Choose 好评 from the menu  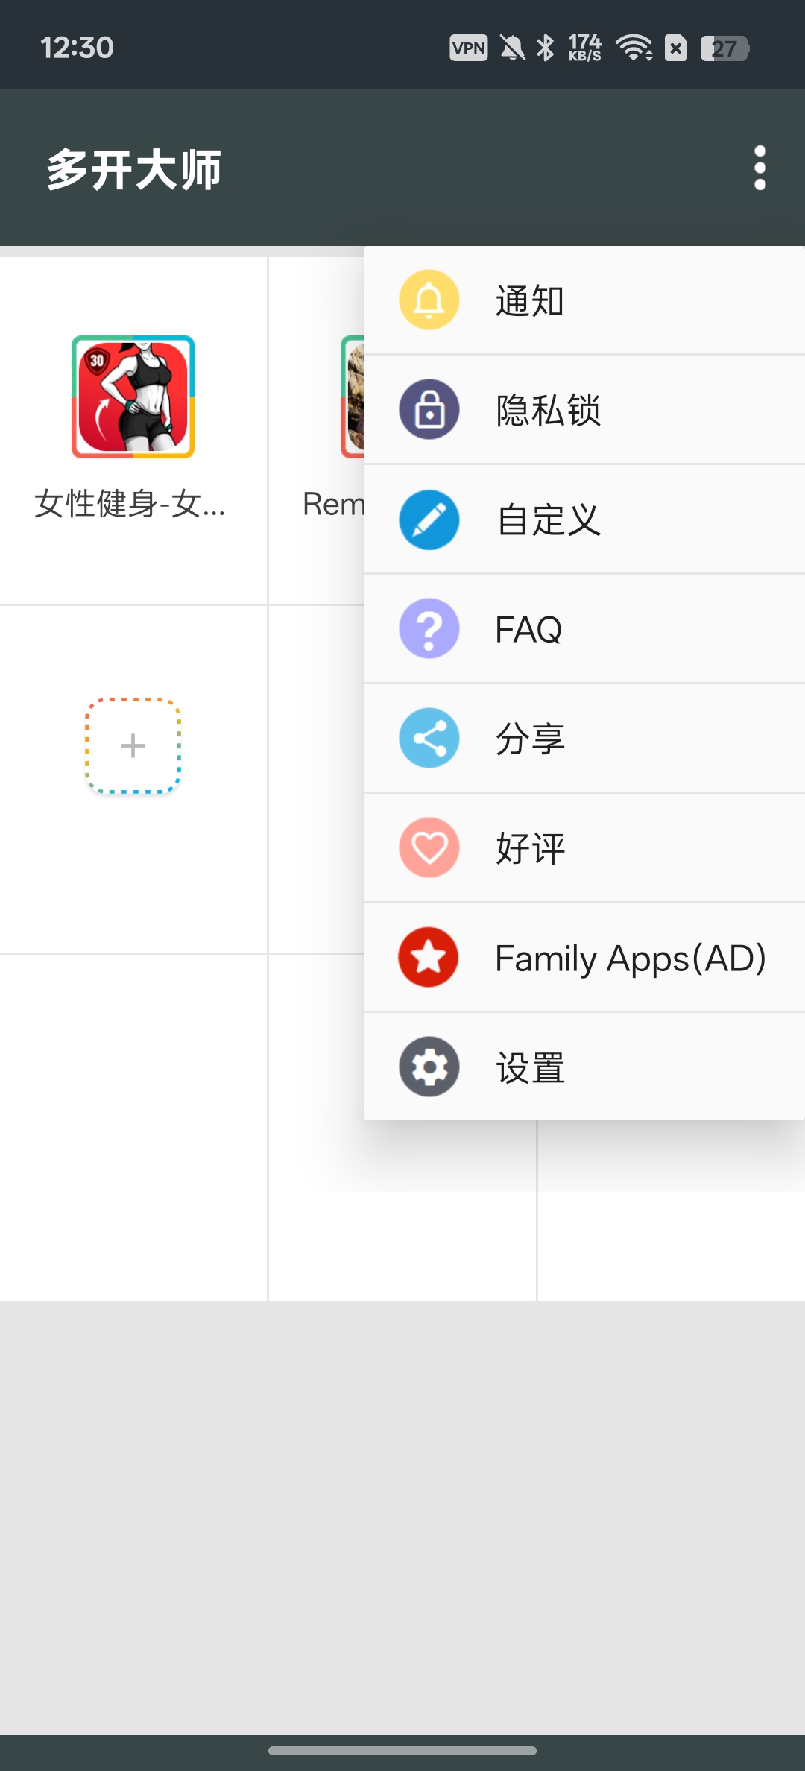click(584, 848)
